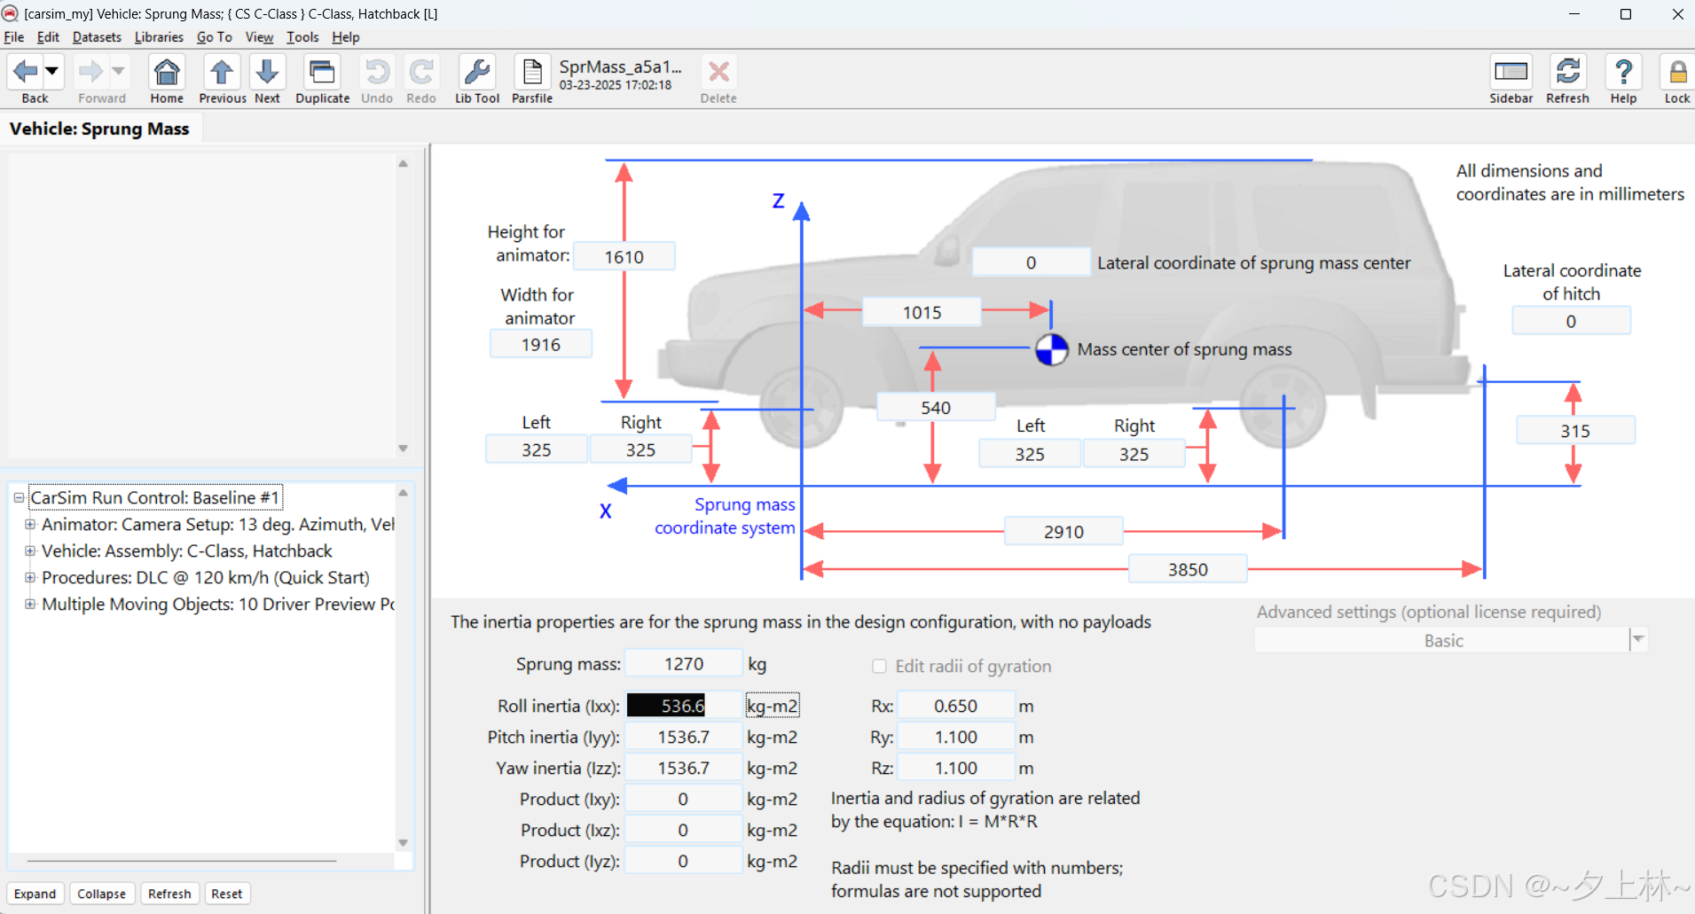Image resolution: width=1695 pixels, height=914 pixels.
Task: Open the Help menu
Action: click(346, 37)
